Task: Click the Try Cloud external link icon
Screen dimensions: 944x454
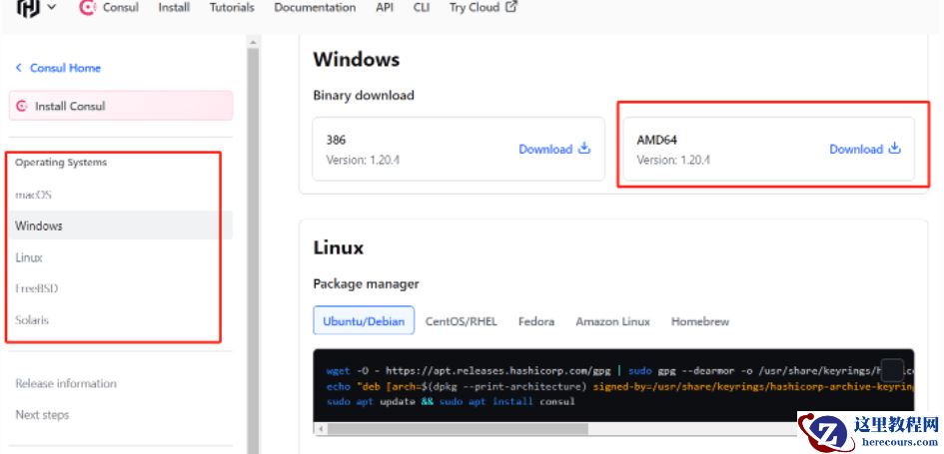Action: (512, 7)
